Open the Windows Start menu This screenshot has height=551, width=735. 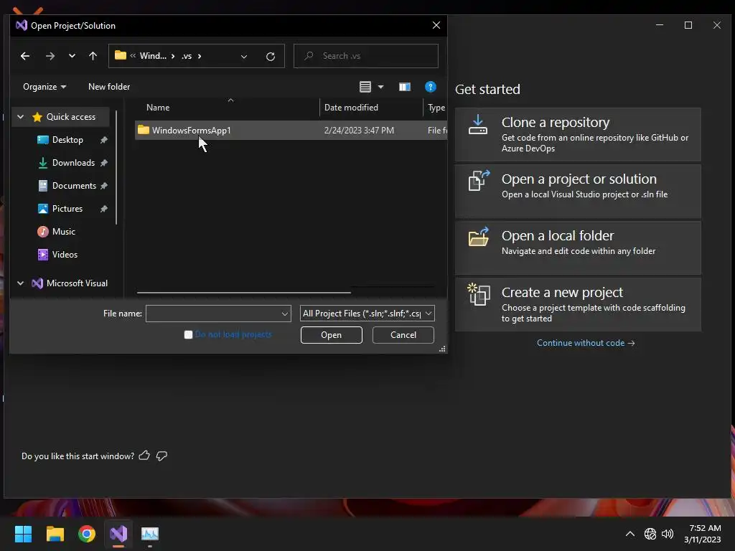click(23, 534)
